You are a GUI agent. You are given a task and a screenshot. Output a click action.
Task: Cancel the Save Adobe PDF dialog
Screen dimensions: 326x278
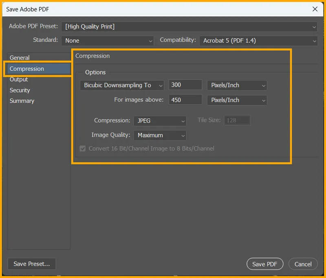click(303, 264)
